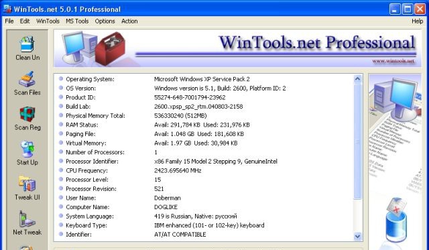
Task: Click the computer illustration in right panel
Action: point(395,100)
